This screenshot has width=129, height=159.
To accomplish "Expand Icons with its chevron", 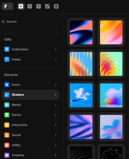I will point(56,85).
